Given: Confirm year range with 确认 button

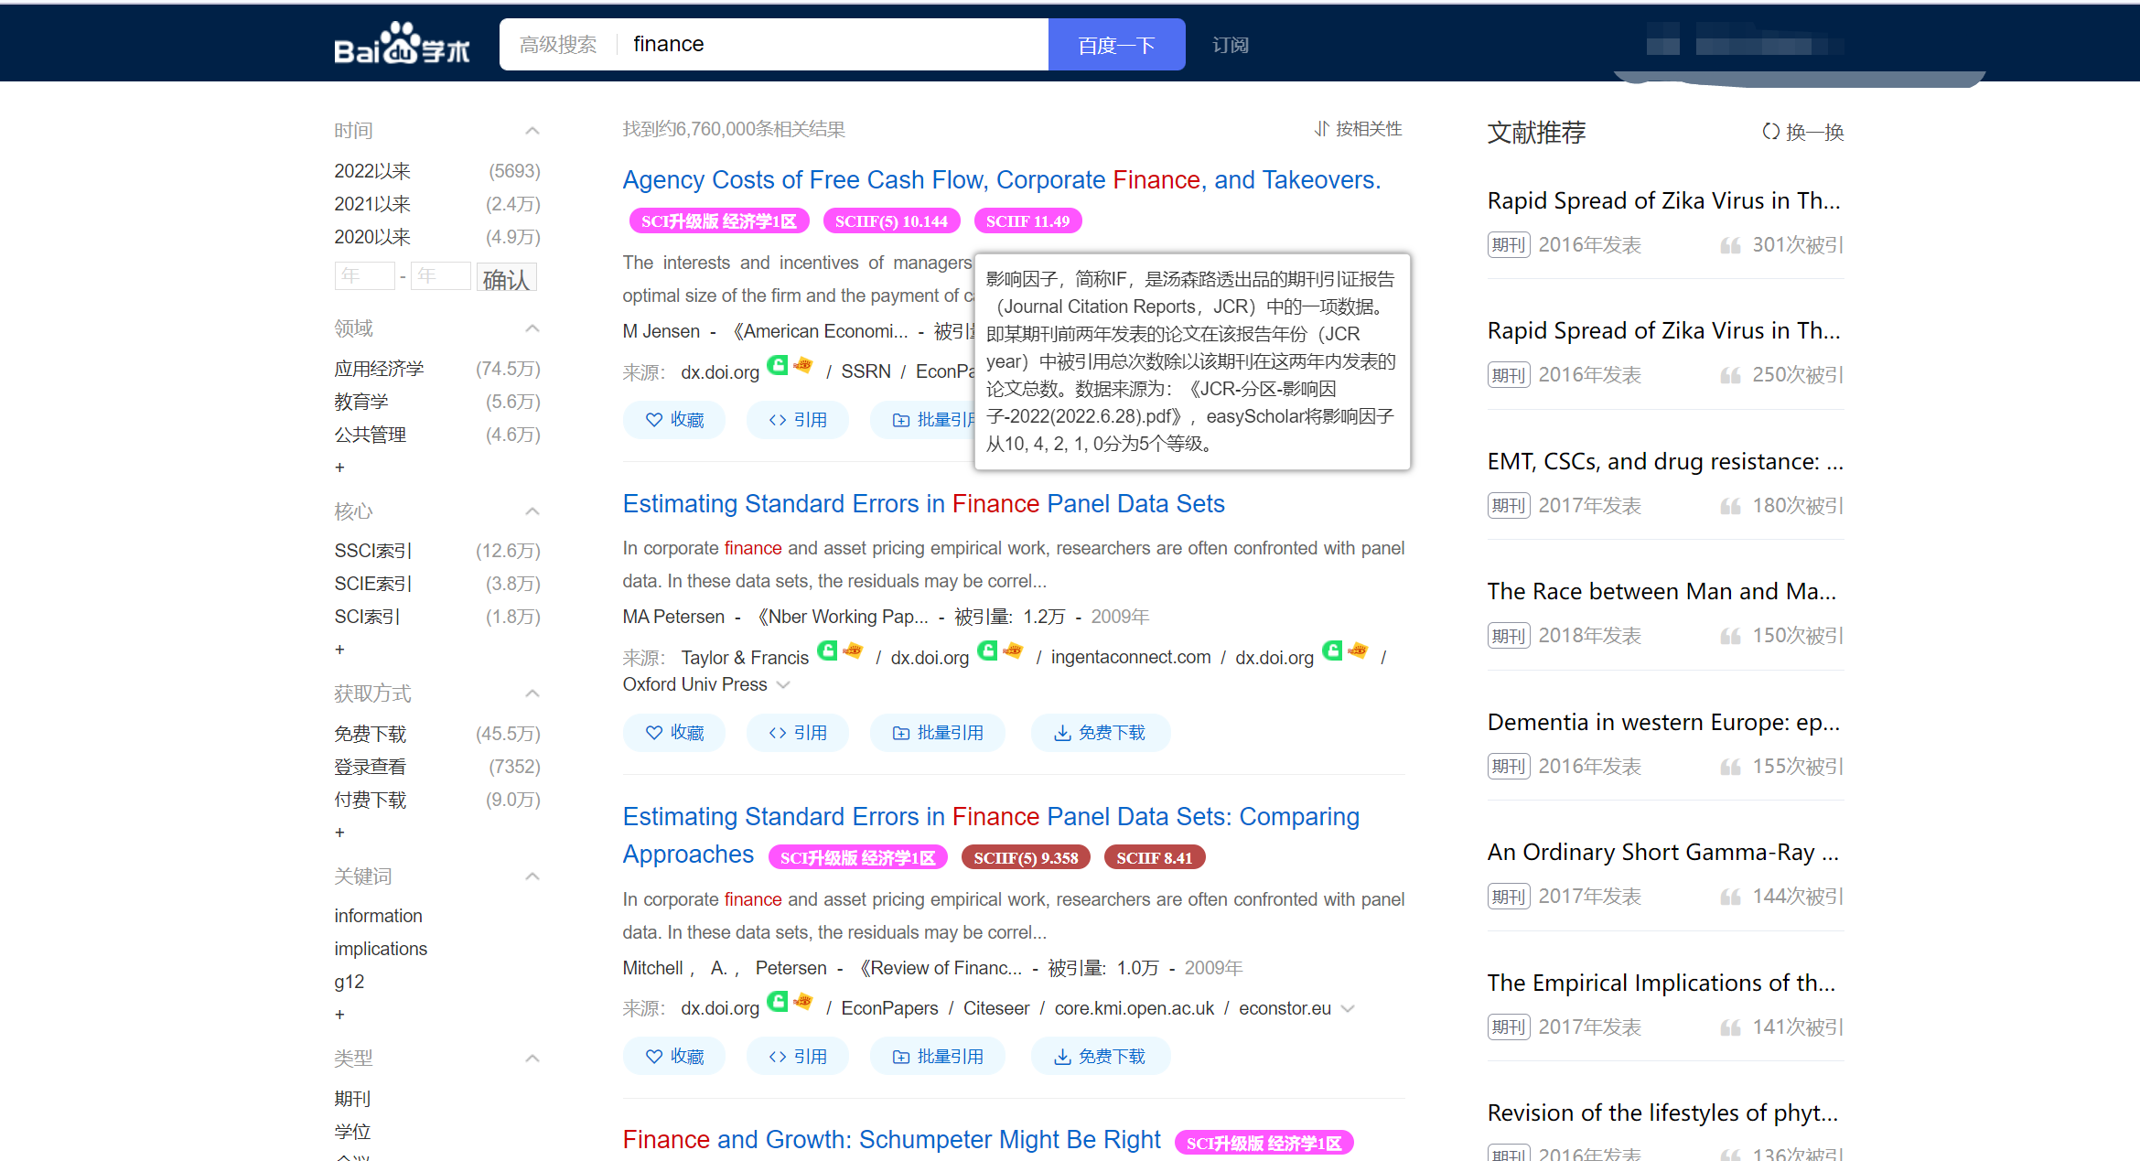Looking at the screenshot, I should pos(506,278).
